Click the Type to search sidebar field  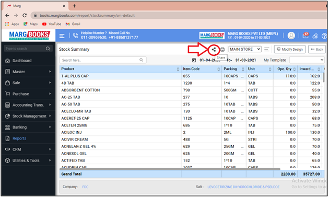pyautogui.click(x=28, y=49)
